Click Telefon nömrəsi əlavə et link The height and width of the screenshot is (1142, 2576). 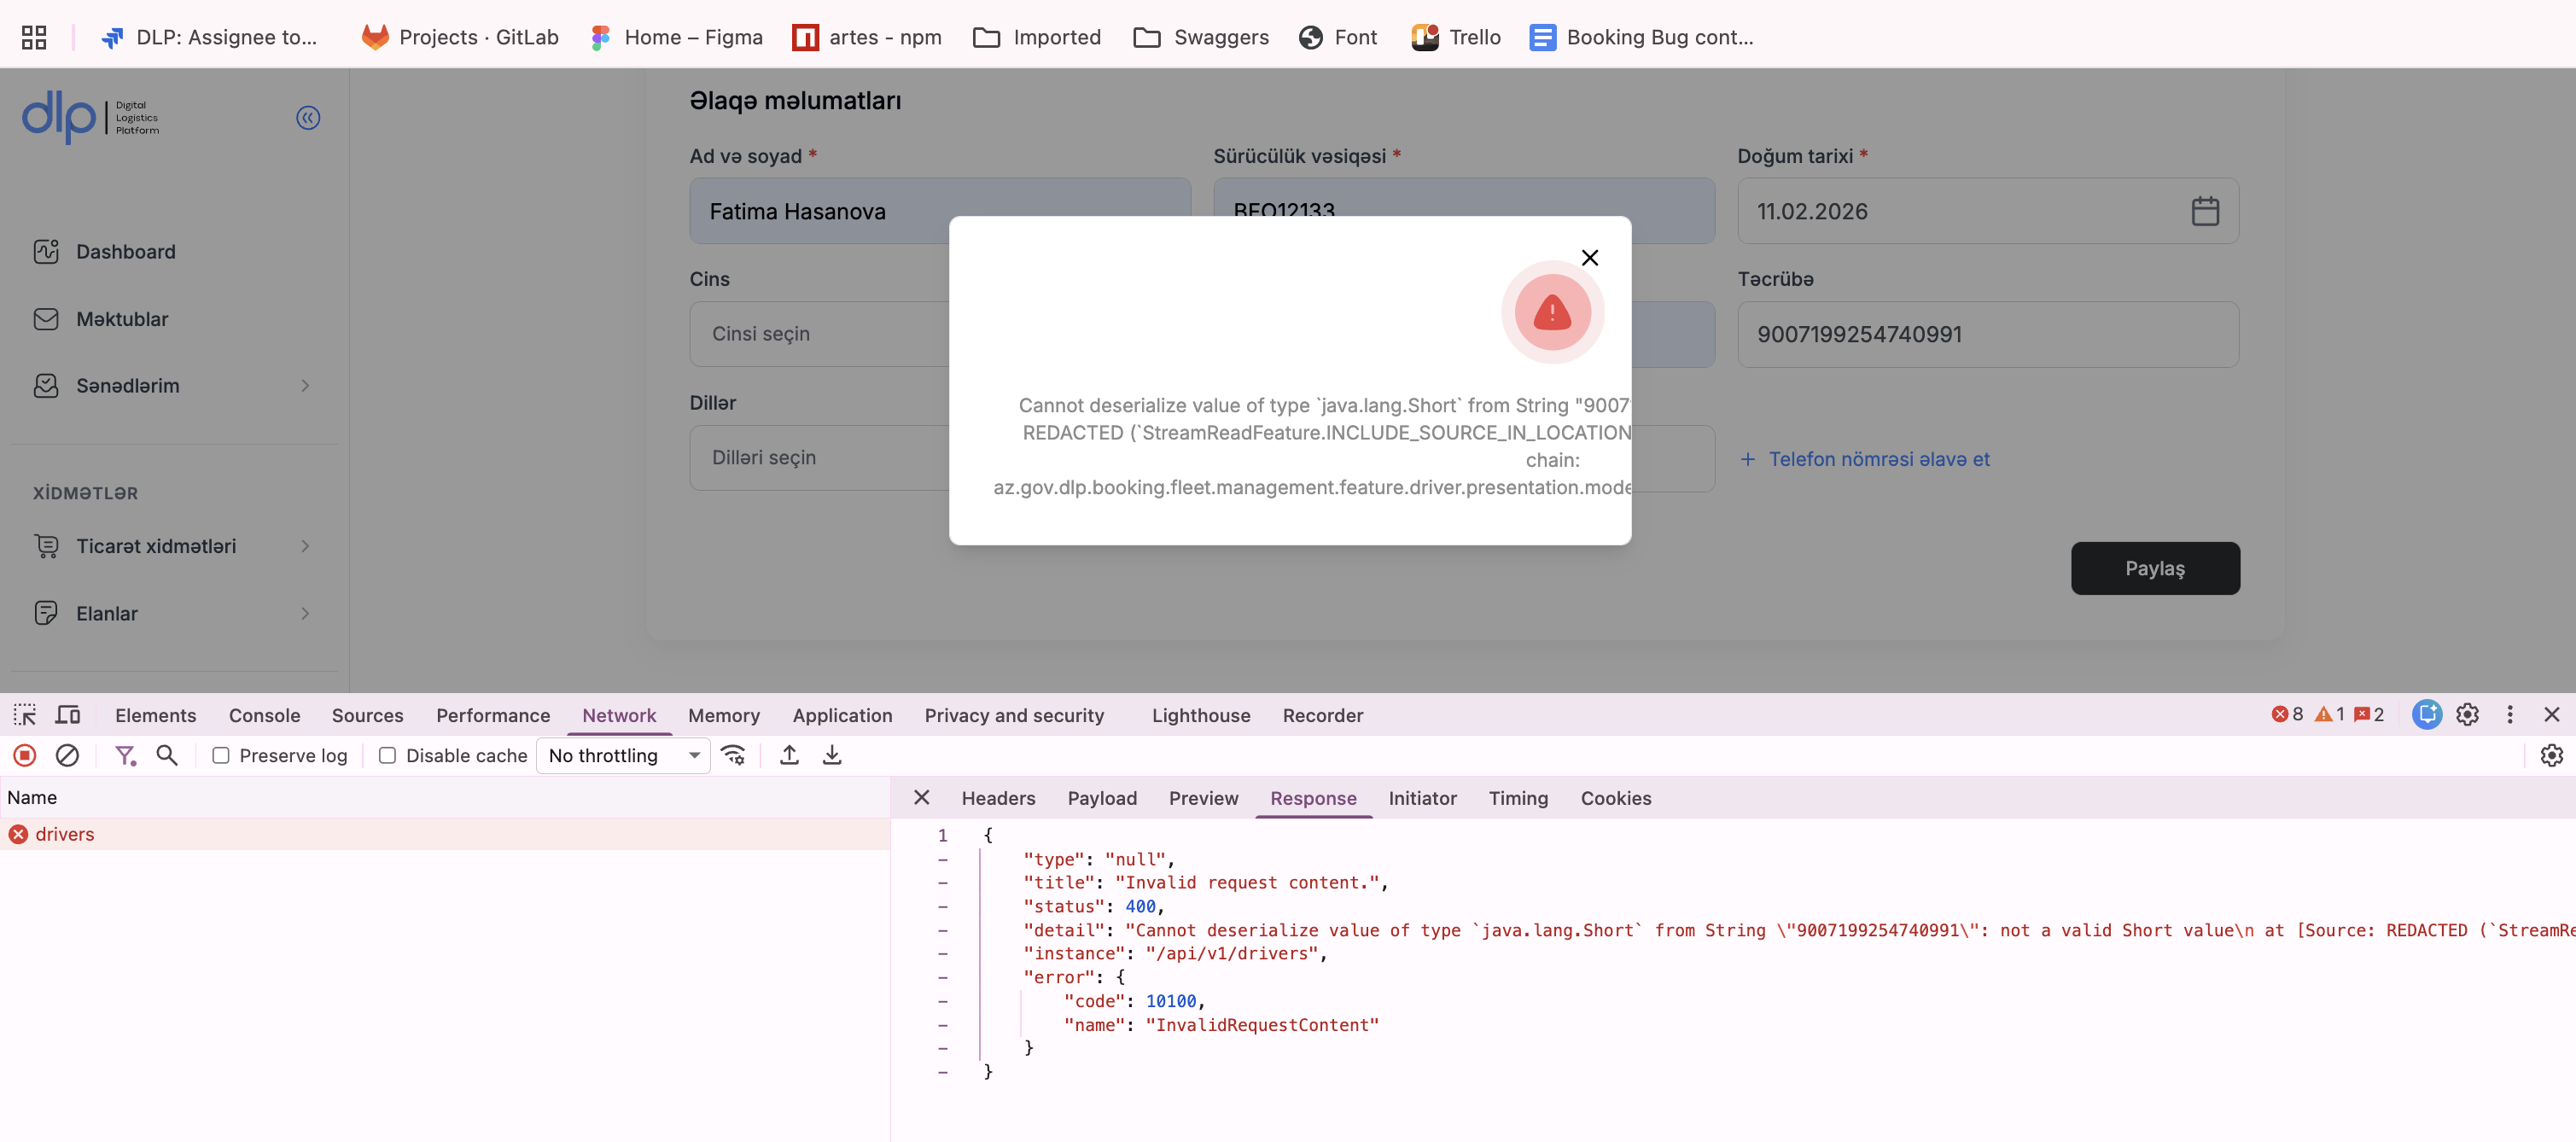click(x=1866, y=459)
